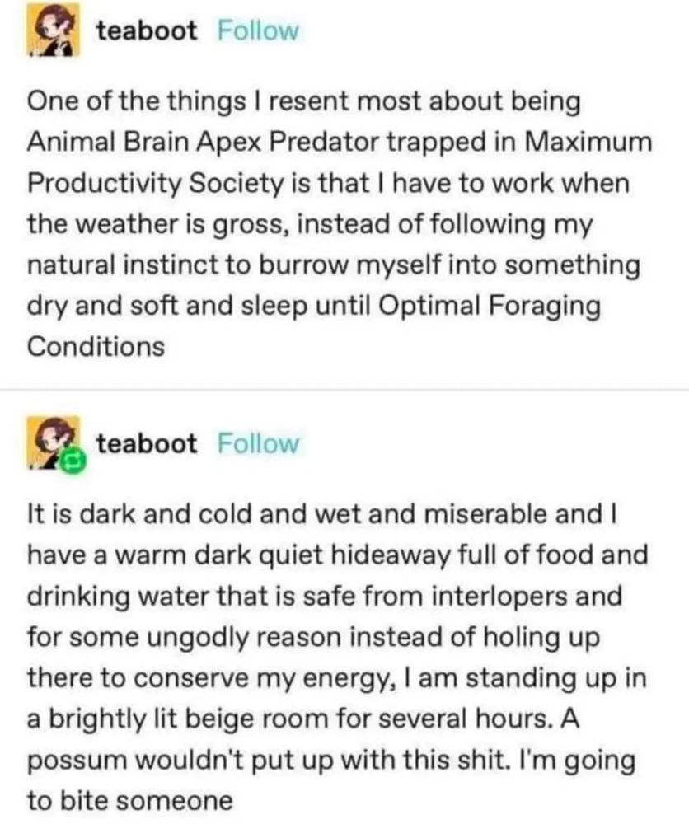Click the final line "to bite someone"
The image size is (689, 824).
[129, 802]
